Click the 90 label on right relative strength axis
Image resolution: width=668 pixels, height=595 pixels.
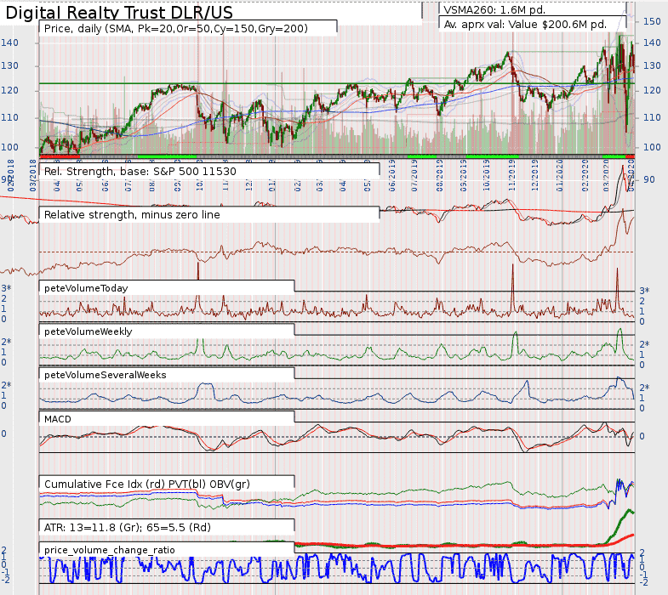tap(648, 179)
